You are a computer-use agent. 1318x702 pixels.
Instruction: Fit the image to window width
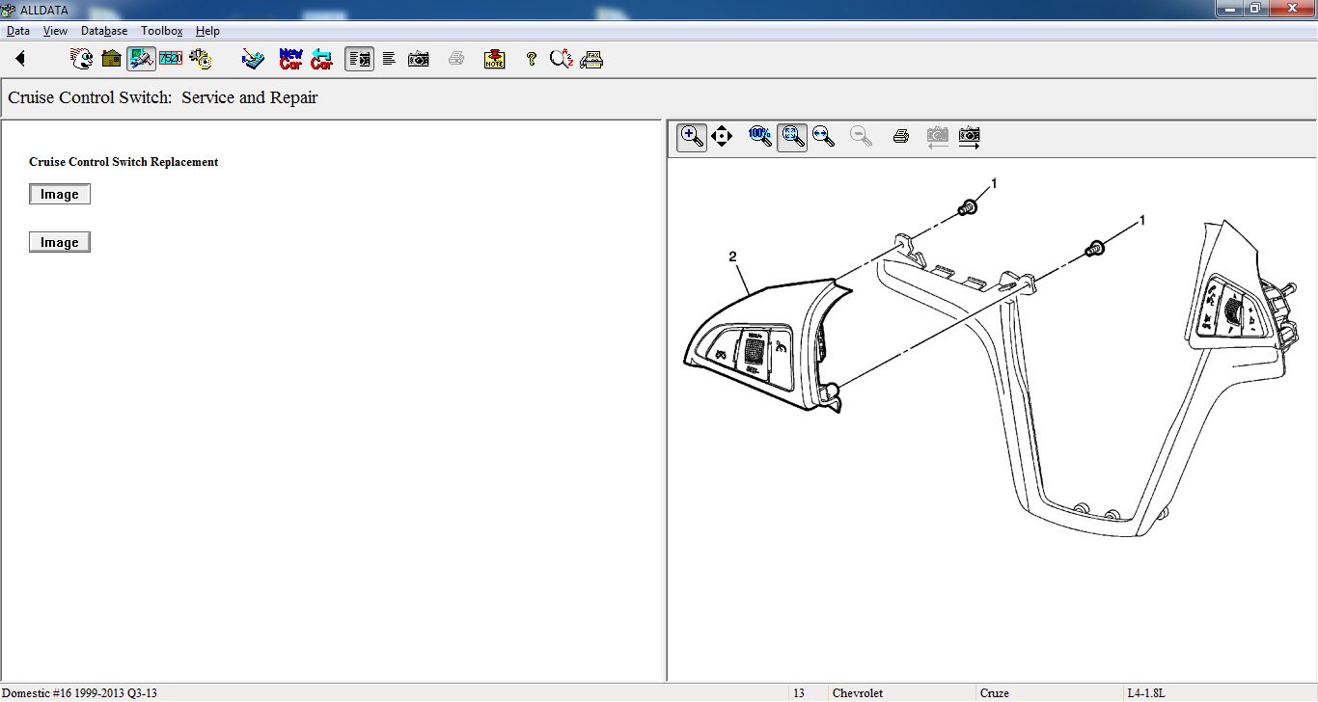[823, 137]
